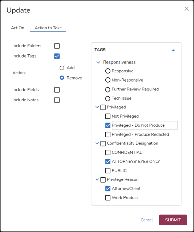Collapse the TAGS panel triangle arrow
This screenshot has height=232, width=194.
173,50
